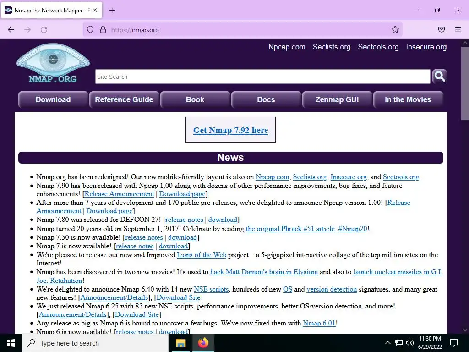Image resolution: width=469 pixels, height=352 pixels.
Task: Open the Nmap 6.01 link
Action: tap(319, 323)
